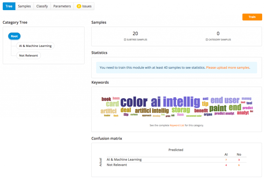Switch to the Samples tab
This screenshot has height=180, width=264.
[24, 6]
